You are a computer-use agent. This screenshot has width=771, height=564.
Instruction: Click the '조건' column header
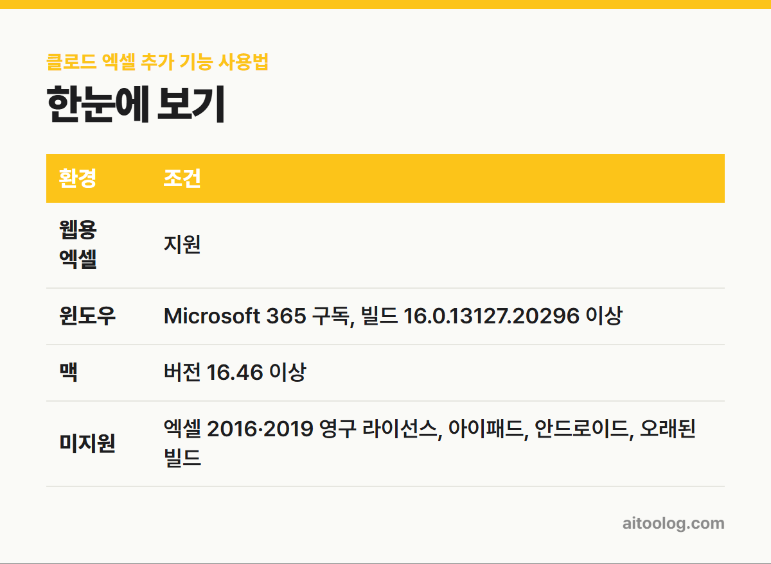pos(182,178)
